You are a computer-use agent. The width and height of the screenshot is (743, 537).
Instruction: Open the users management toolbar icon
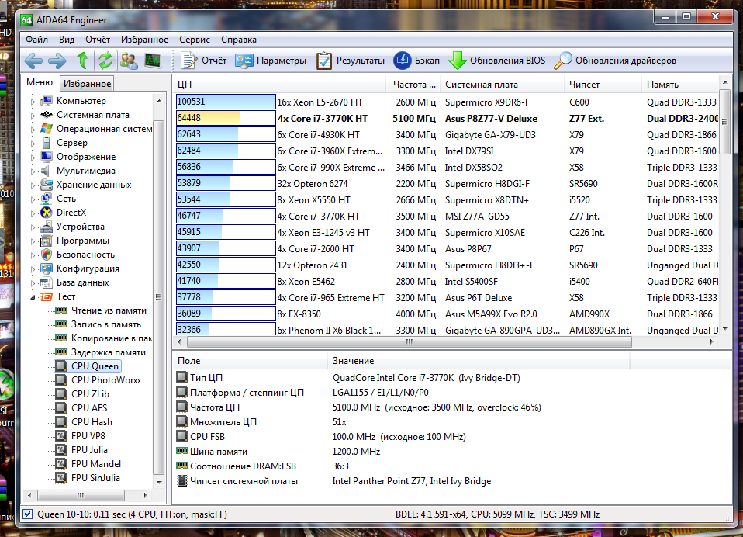pos(129,61)
